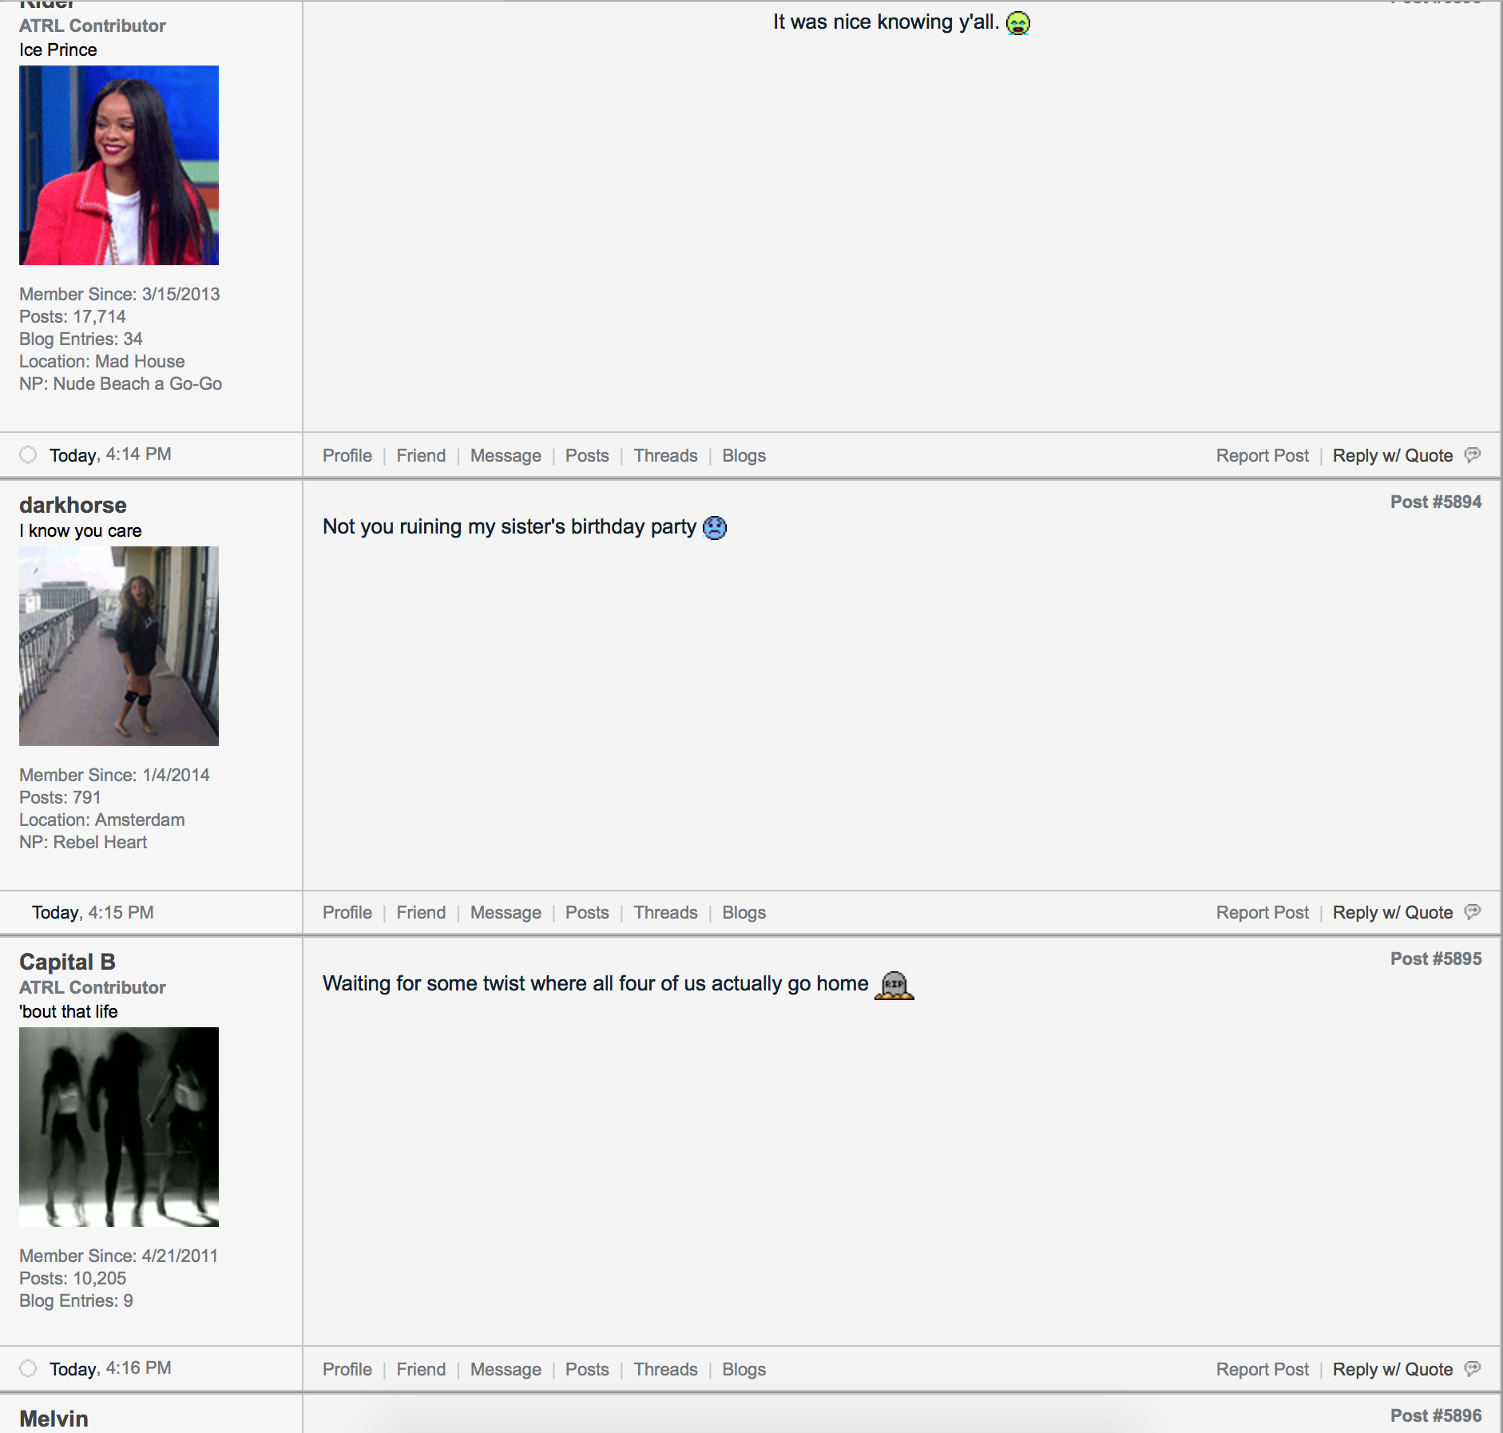Click the quote bubble icon on post #5895
This screenshot has height=1433, width=1503.
(x=1473, y=1368)
